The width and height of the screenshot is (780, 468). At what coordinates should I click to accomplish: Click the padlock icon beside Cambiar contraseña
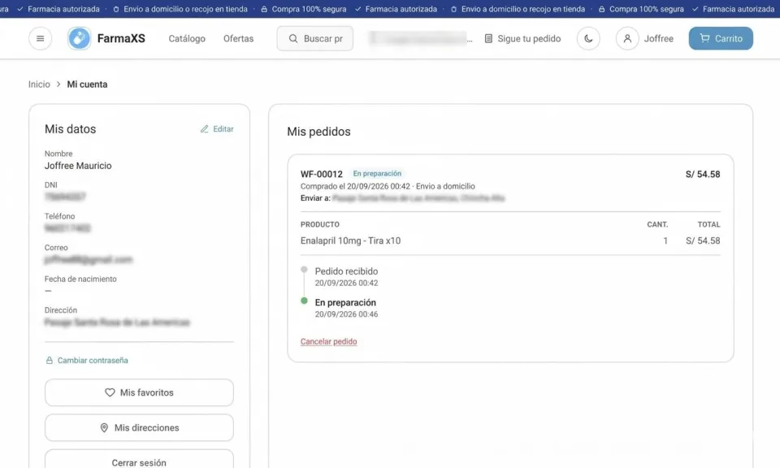(50, 360)
